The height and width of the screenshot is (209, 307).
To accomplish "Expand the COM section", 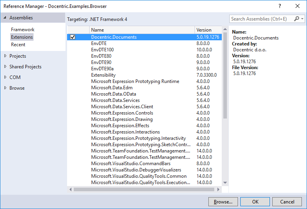I will [5, 77].
